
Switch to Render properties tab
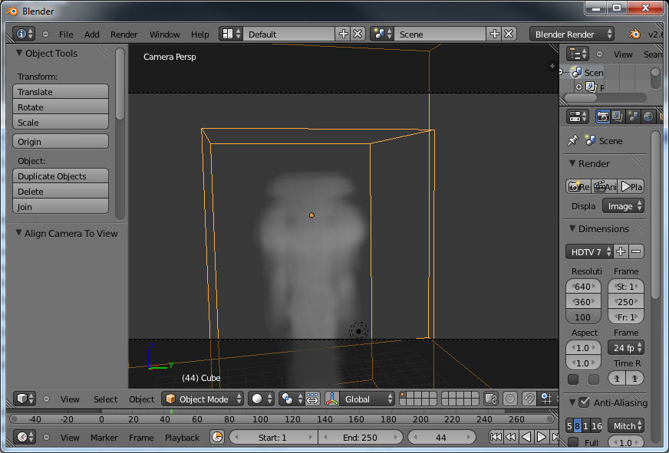click(602, 117)
